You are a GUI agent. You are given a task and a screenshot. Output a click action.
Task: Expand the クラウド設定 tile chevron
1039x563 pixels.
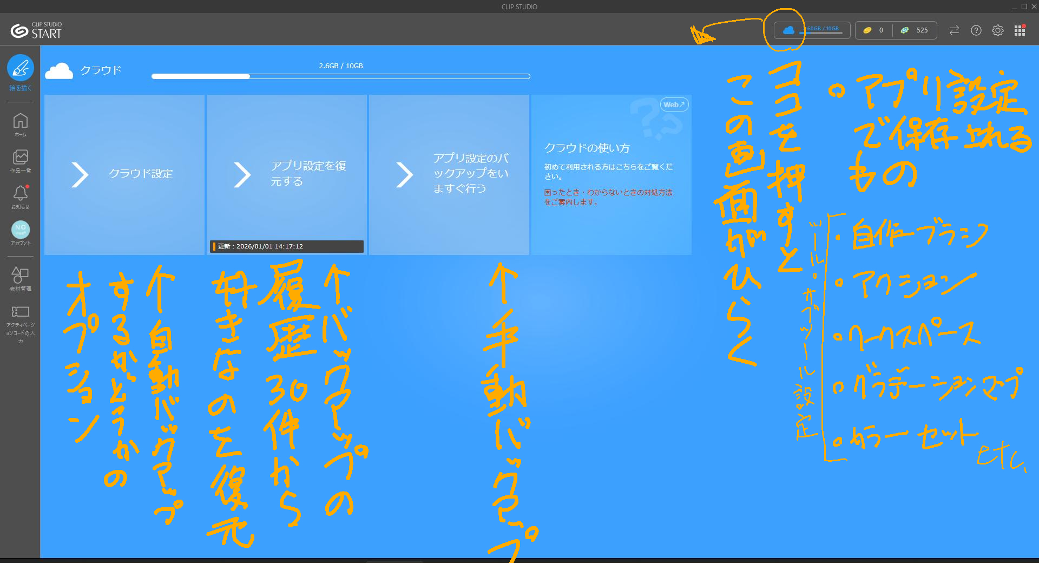coord(80,174)
